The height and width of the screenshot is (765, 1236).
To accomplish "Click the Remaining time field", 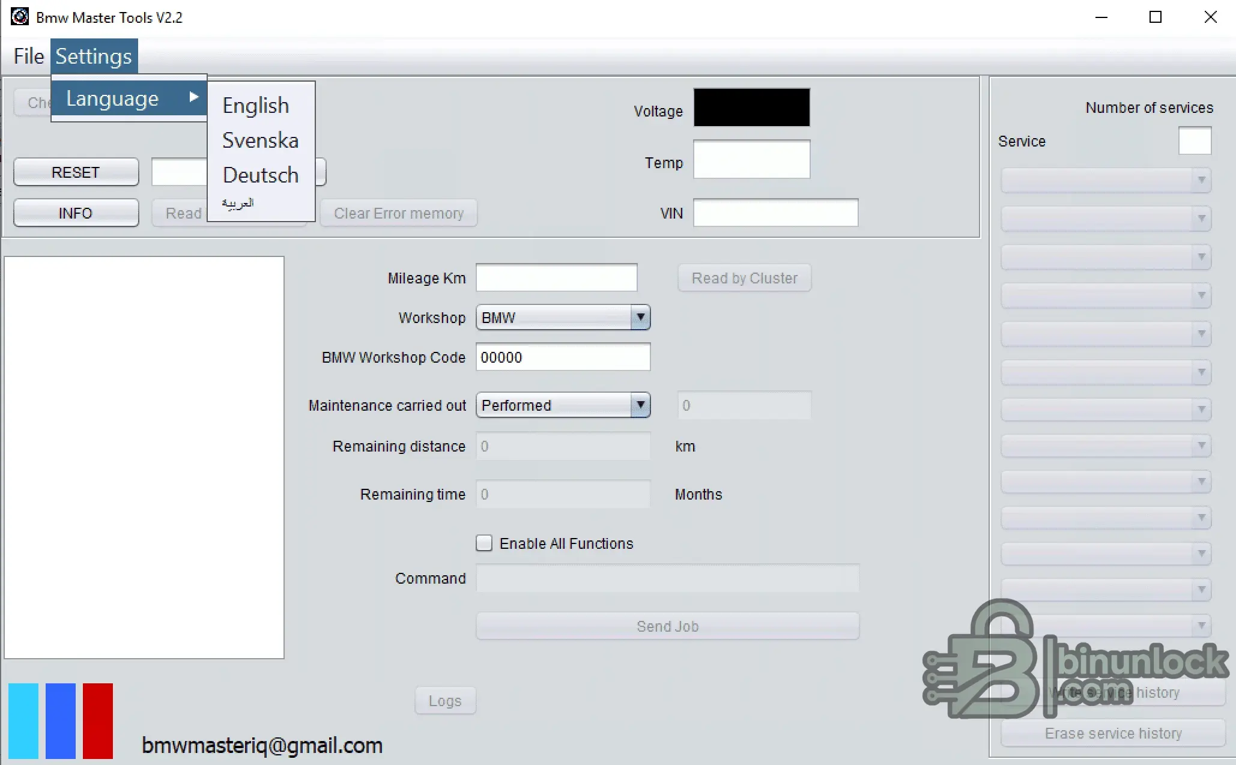I will (563, 494).
